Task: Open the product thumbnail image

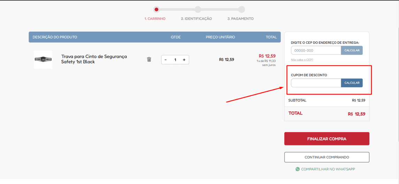Action: click(43, 59)
